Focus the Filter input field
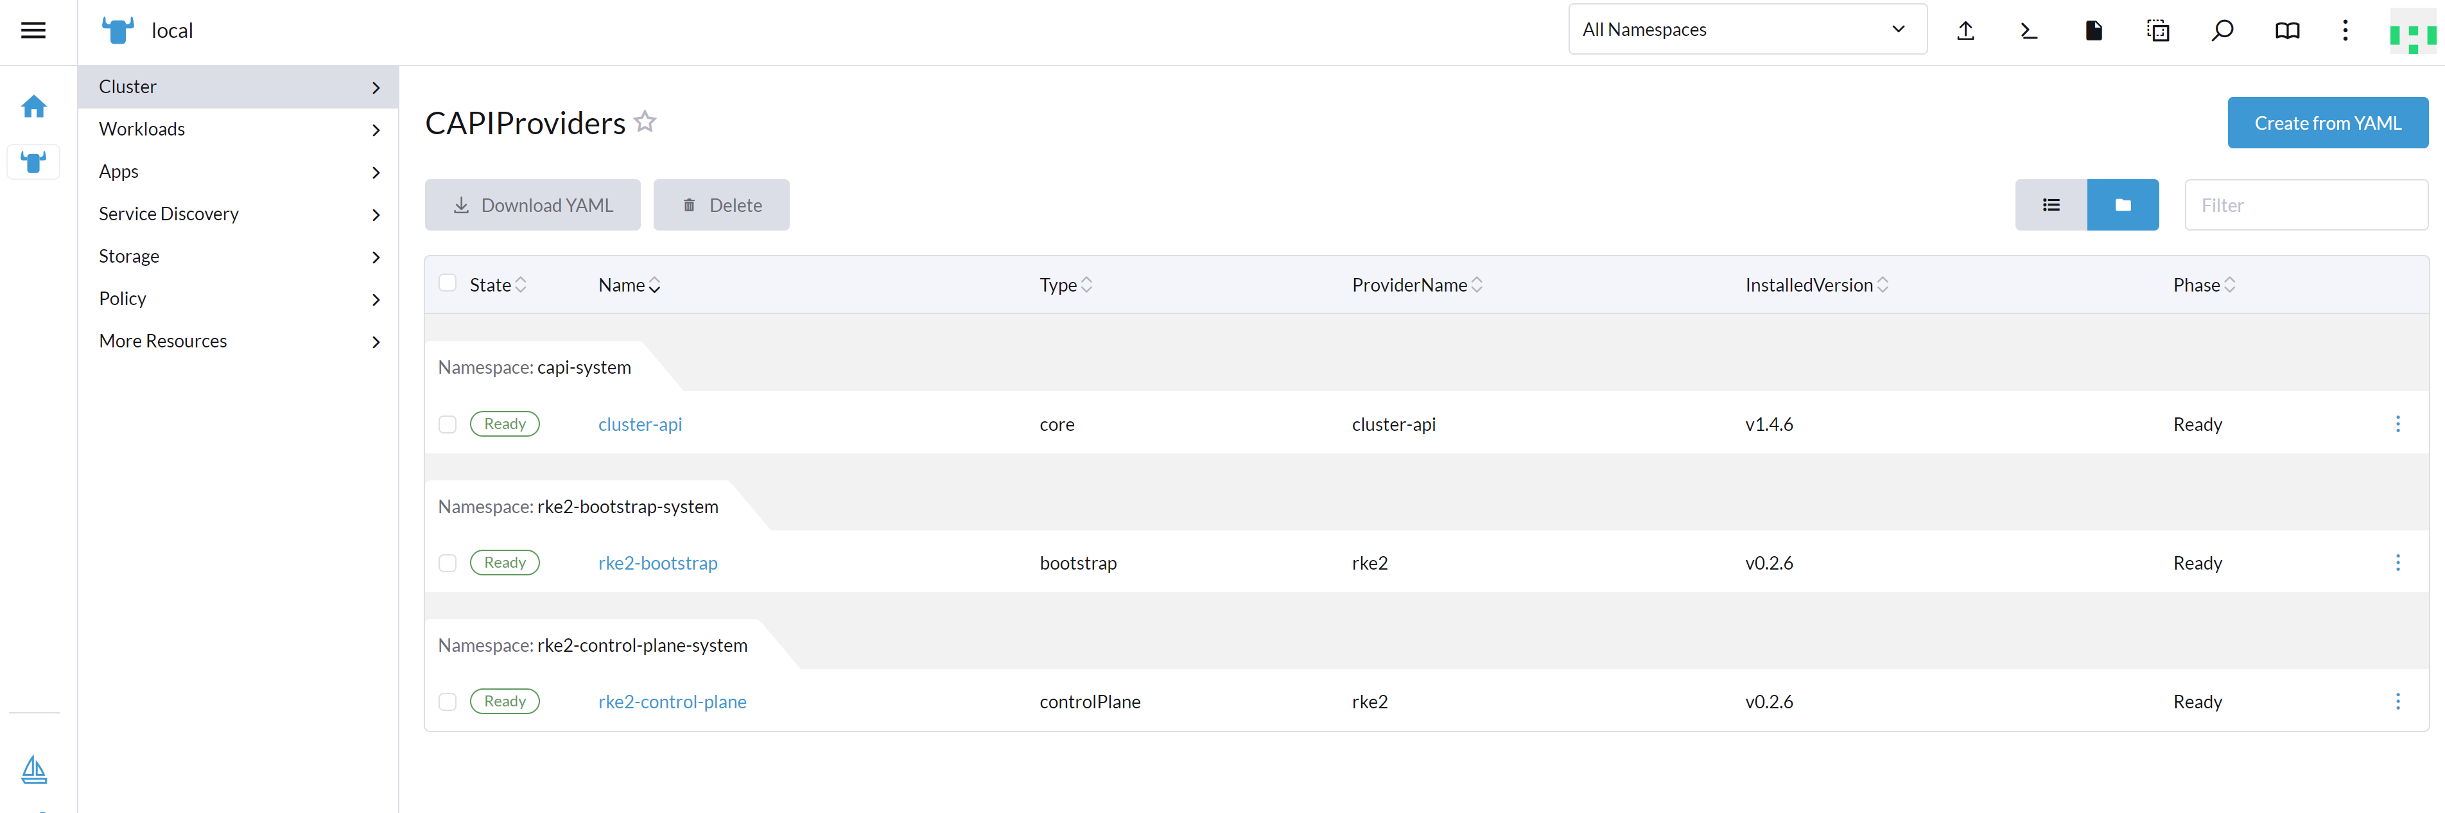The height and width of the screenshot is (813, 2445). (x=2306, y=205)
